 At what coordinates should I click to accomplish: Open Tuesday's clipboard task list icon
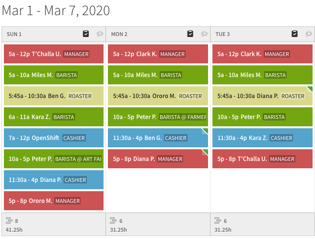tap(294, 34)
